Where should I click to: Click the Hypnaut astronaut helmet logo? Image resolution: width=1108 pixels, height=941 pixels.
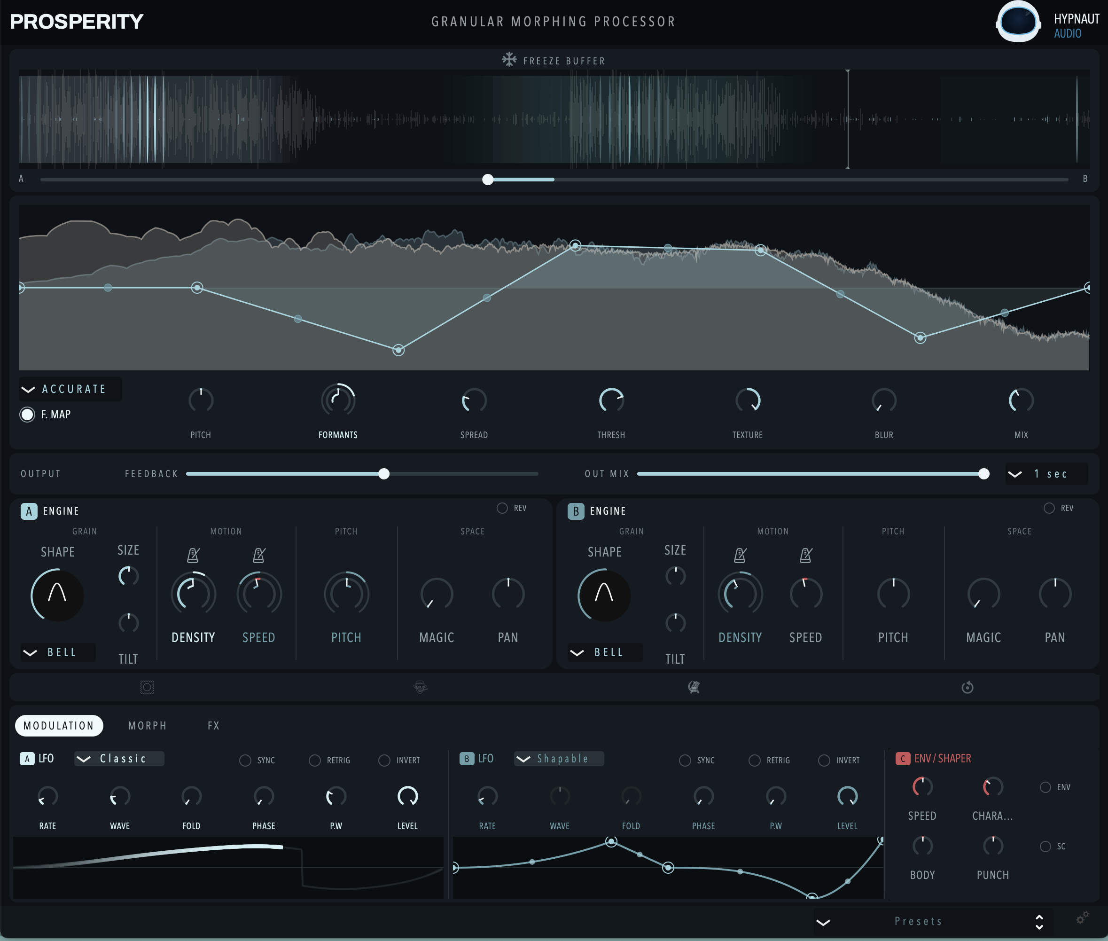point(1018,21)
